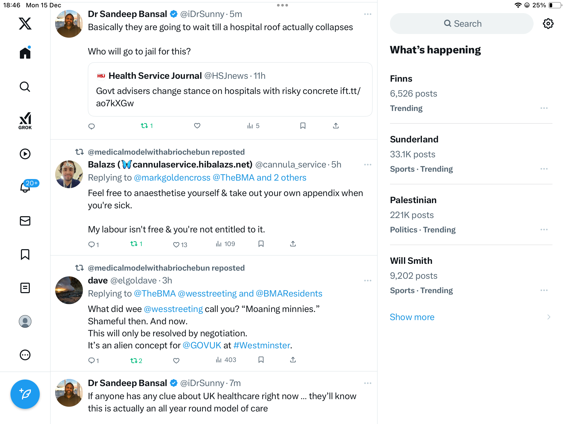This screenshot has width=565, height=424.
Task: Open Grok from the sidebar
Action: pyautogui.click(x=25, y=121)
